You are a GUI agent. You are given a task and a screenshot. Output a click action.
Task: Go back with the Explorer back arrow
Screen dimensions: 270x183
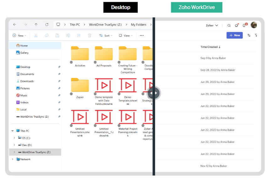15,24
